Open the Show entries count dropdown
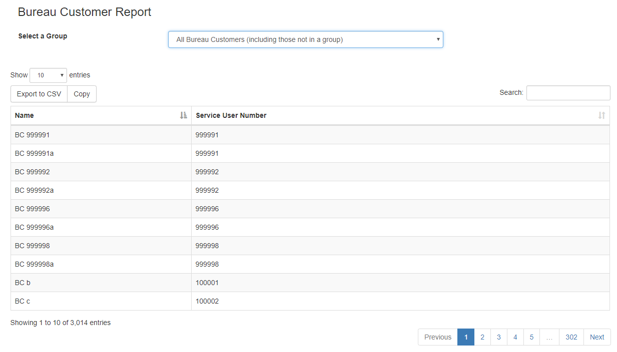Screen dimensions: 617x352 click(x=48, y=75)
